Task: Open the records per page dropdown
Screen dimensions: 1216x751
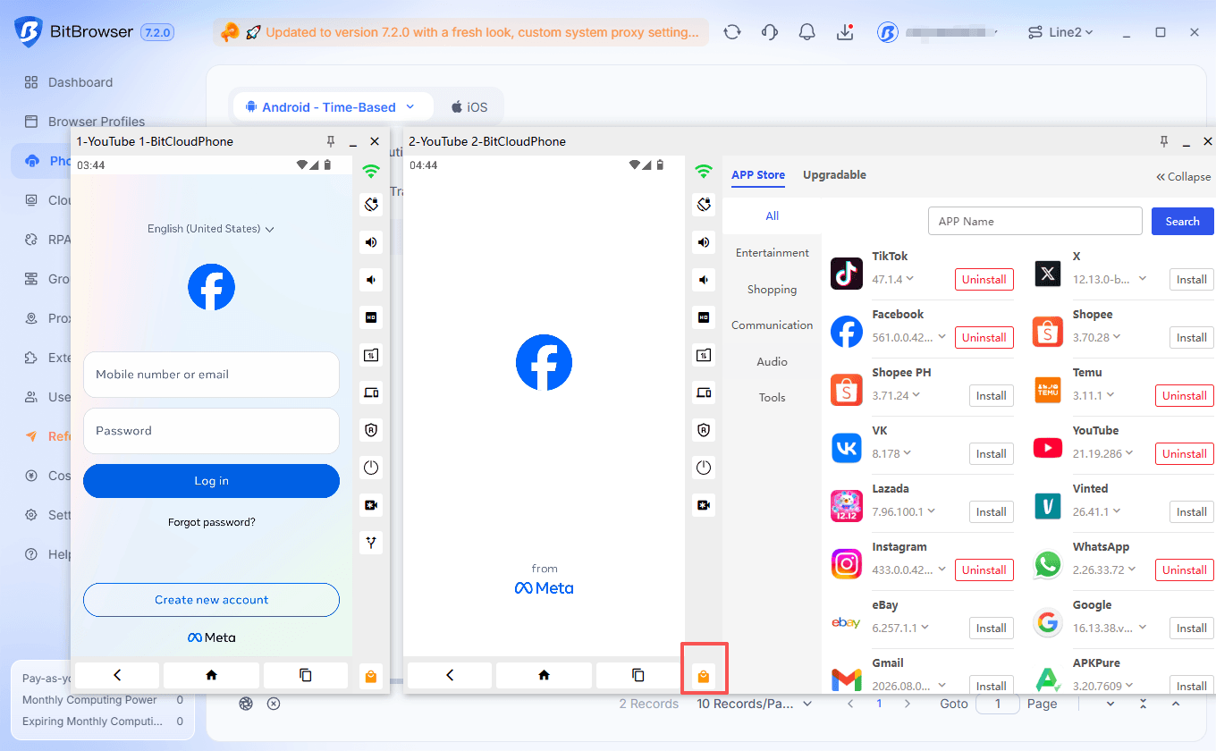Action: 756,704
